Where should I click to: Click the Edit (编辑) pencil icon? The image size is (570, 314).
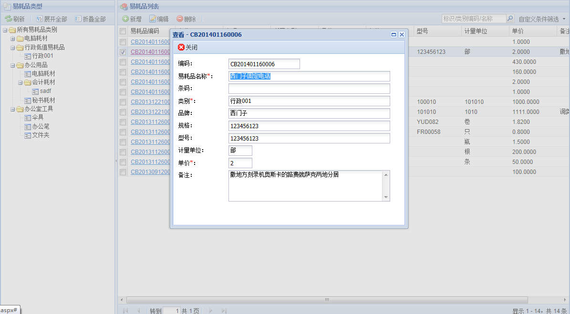click(x=153, y=19)
